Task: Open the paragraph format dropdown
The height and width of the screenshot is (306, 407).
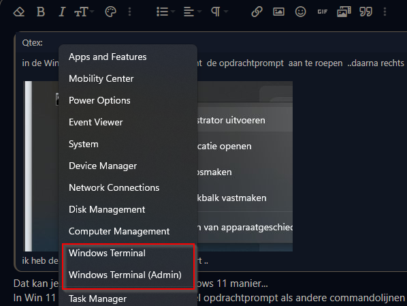Action: (219, 12)
